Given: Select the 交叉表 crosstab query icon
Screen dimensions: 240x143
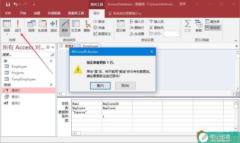Looking at the screenshot, I should pos(76,26).
